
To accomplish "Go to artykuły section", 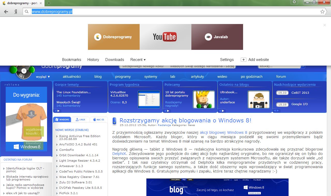I will coord(197,77).
